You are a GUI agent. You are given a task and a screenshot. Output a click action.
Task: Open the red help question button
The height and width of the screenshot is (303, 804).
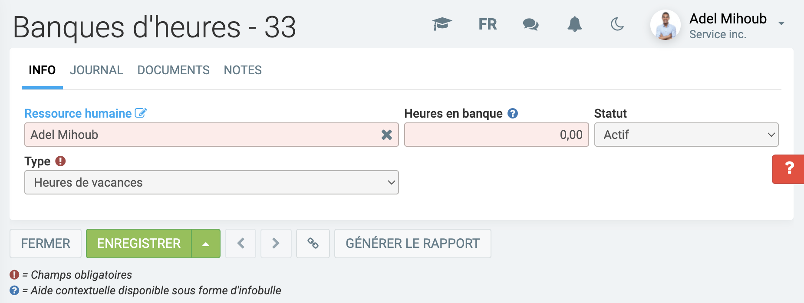click(788, 169)
